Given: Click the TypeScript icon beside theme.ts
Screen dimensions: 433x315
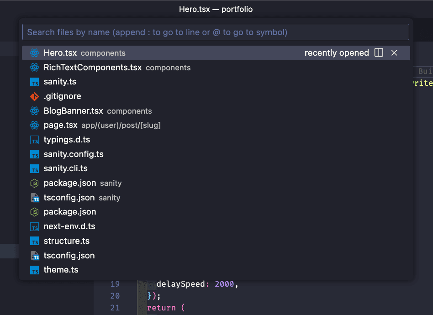Looking at the screenshot, I should pos(34,270).
